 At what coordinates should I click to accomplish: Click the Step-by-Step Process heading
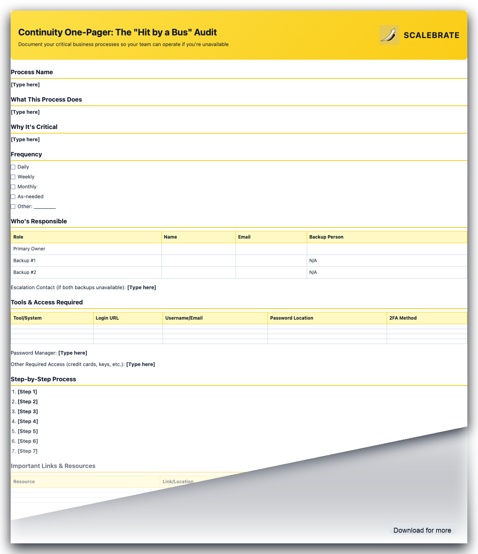[x=43, y=379]
